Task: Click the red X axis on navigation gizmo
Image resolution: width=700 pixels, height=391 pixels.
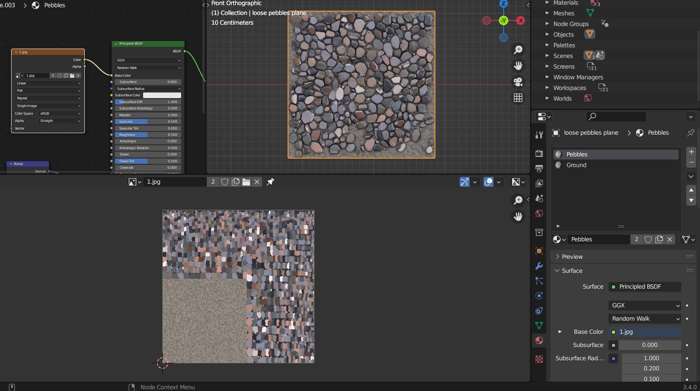Action: 521,20
